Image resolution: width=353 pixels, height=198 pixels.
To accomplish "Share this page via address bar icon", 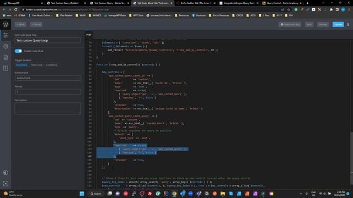I will (x=283, y=10).
